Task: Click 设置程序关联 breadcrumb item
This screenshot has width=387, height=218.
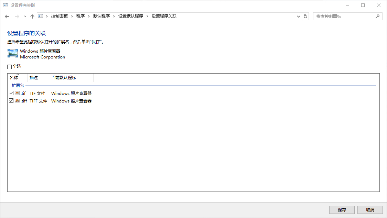Action: [x=164, y=16]
